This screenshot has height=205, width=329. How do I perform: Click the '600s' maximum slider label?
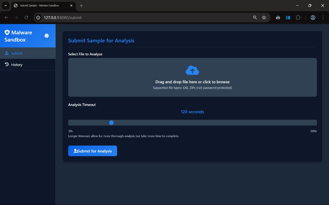[314, 131]
